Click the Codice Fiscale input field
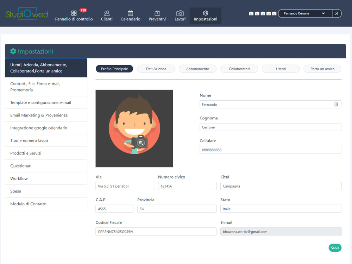Screen dimensions: 352x264 click(156, 231)
